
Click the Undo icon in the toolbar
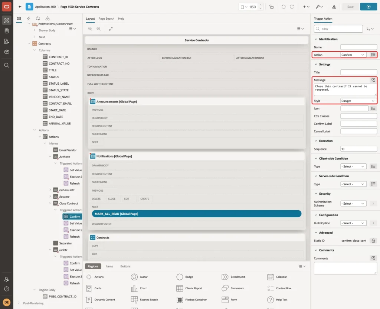283,7
